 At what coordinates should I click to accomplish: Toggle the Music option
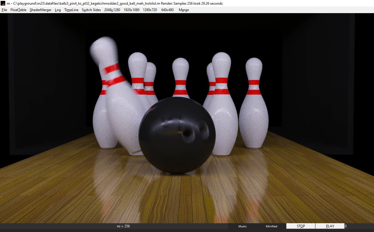(x=243, y=226)
